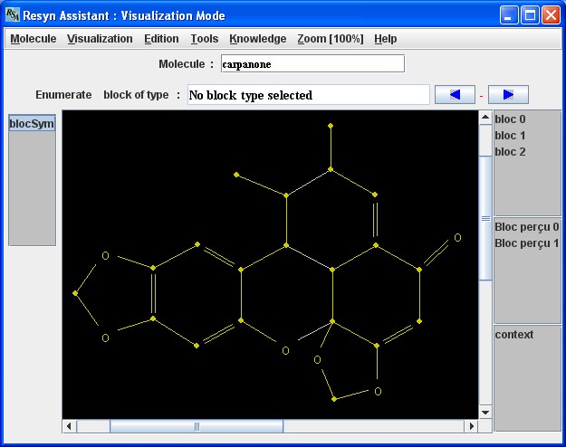Click the vertical scrollbar up arrow
Screen dimensions: 566x447
click(485, 118)
